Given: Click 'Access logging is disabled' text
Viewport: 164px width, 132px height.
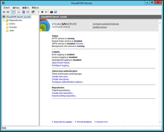Looking at the screenshot, I should click(65, 57).
